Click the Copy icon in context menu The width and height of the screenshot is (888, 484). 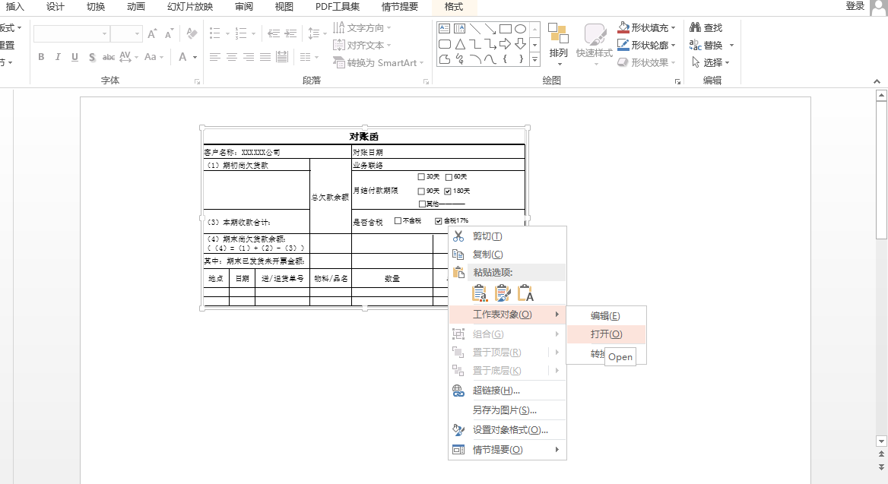458,255
